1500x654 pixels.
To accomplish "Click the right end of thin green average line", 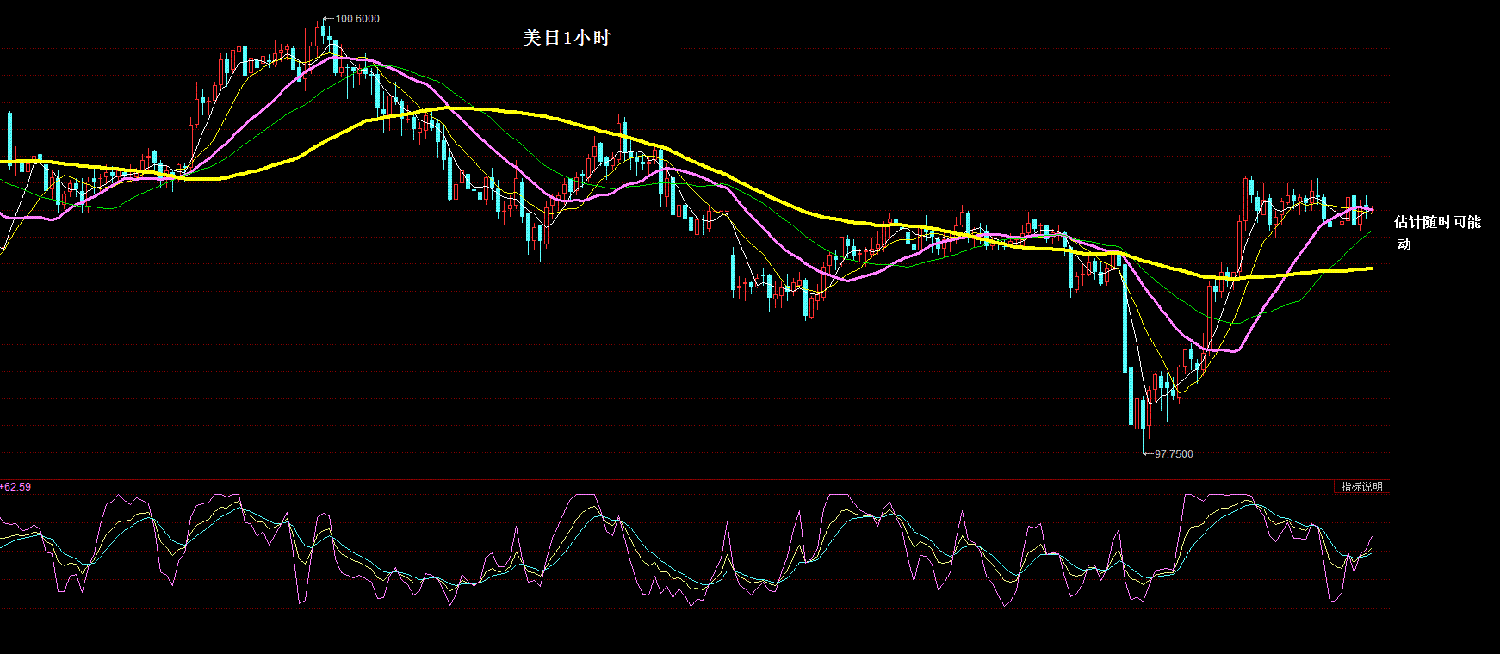I will (x=1371, y=231).
